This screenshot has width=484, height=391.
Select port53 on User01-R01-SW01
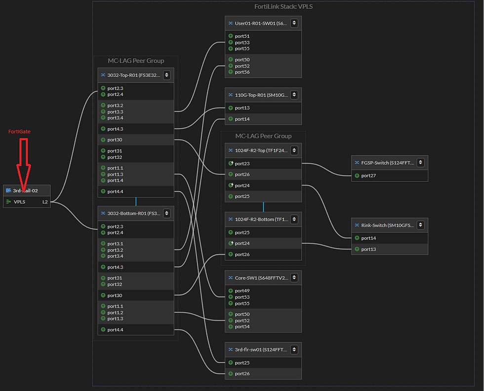[x=242, y=42]
